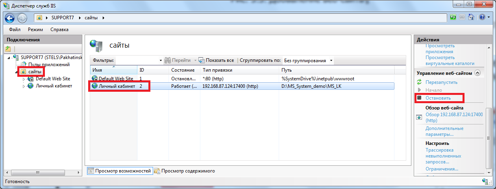Click SUPPORT7 in the address breadcrumb
Viewport: 496px width, 189px height.
tap(63, 18)
